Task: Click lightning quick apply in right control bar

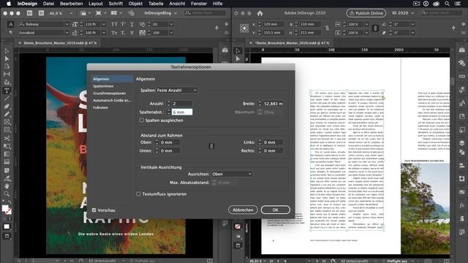Action: (453, 28)
